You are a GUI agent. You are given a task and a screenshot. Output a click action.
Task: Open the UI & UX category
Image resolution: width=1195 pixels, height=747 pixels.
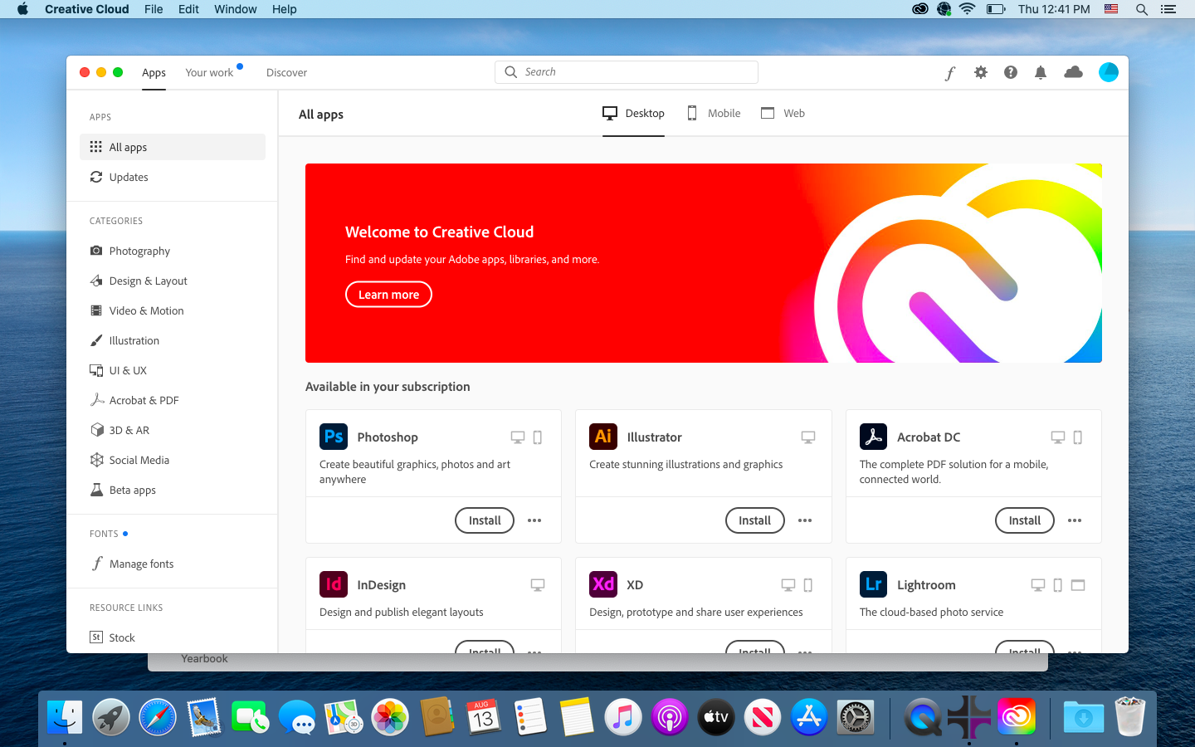173,370
